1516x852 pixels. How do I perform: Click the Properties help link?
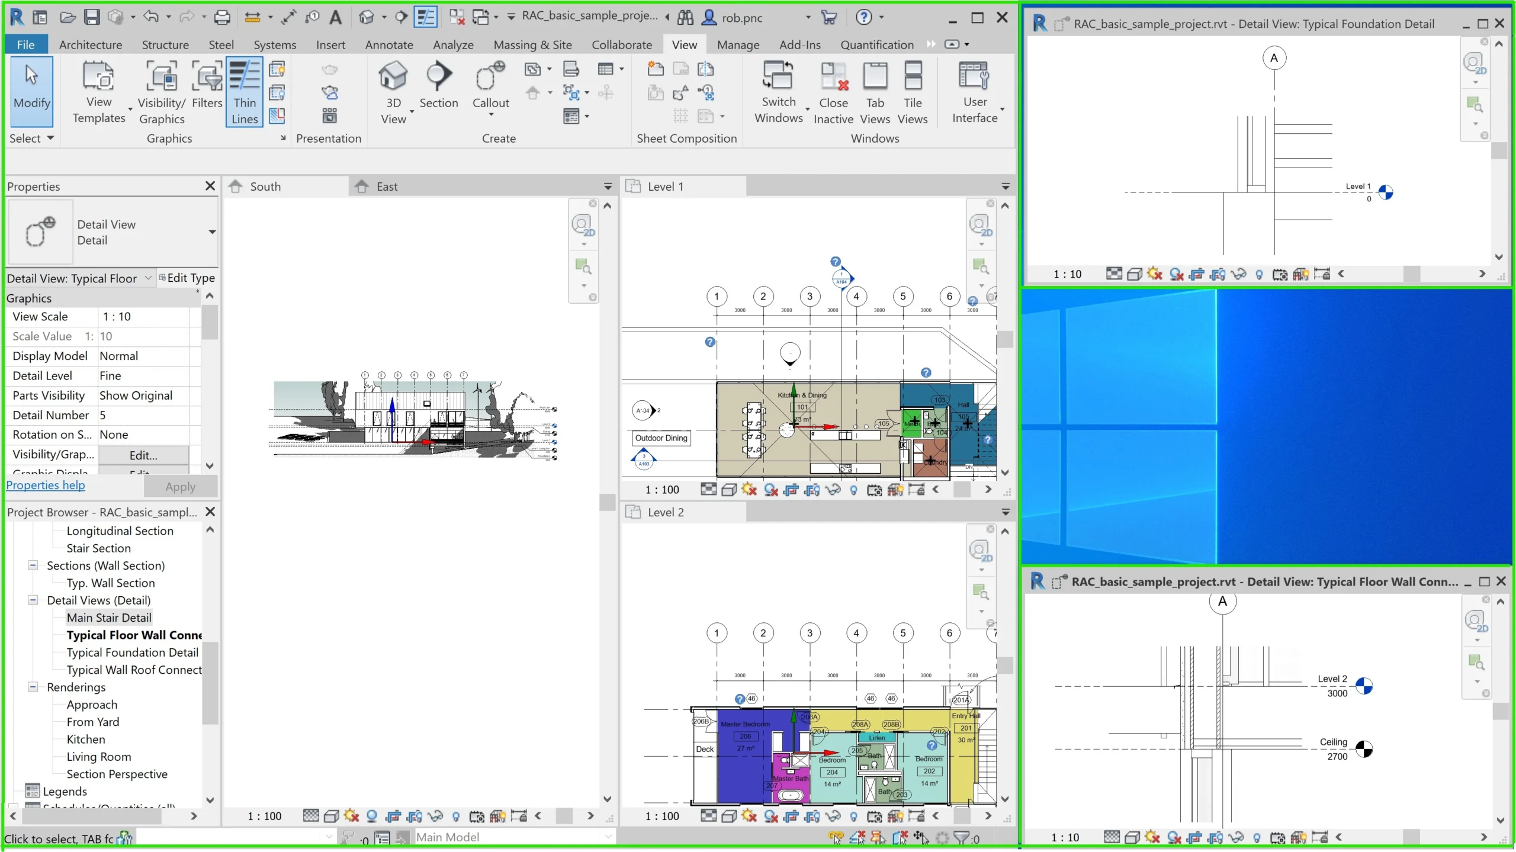46,485
